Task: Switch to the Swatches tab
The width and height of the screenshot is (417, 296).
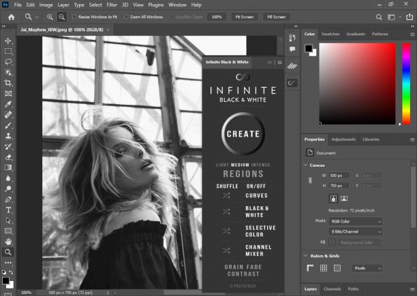Action: pos(330,34)
